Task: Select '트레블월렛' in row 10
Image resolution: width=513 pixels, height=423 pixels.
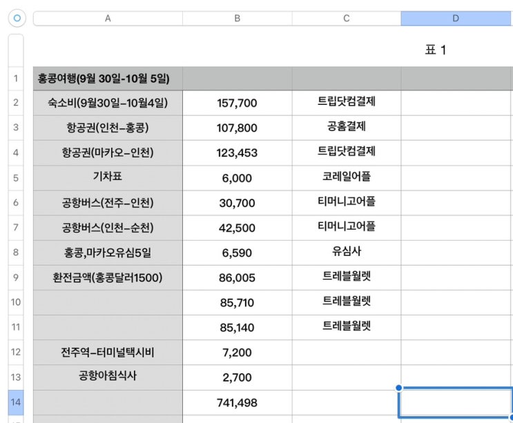Action: [347, 302]
